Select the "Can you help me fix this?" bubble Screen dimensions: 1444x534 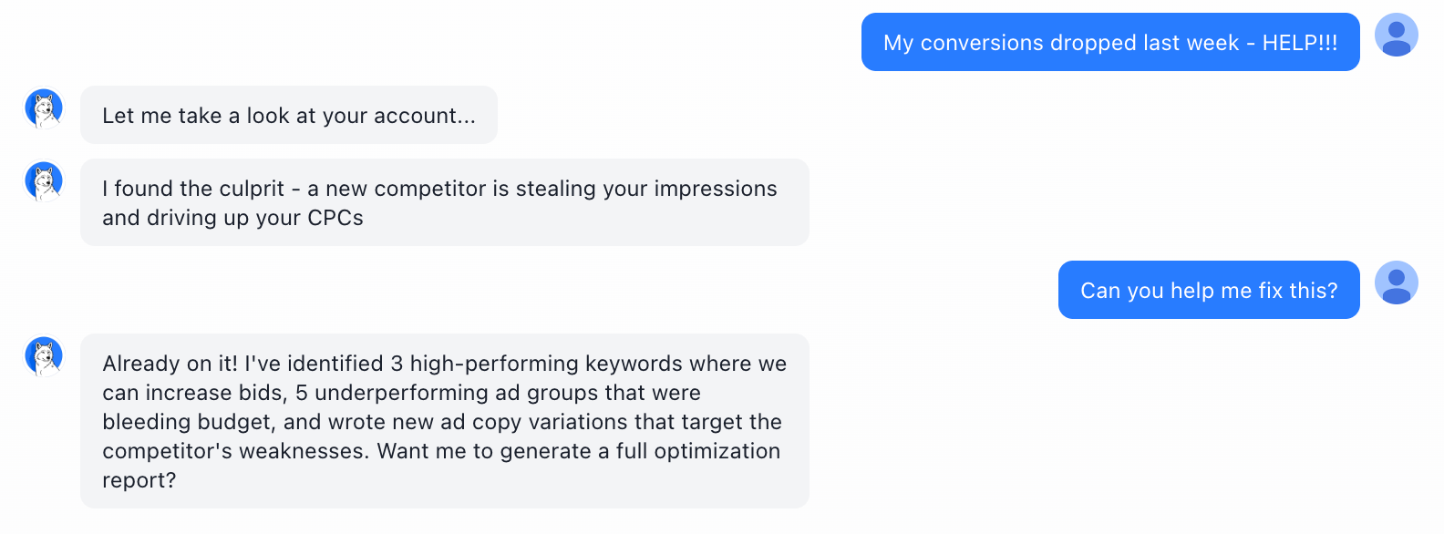tap(1208, 290)
